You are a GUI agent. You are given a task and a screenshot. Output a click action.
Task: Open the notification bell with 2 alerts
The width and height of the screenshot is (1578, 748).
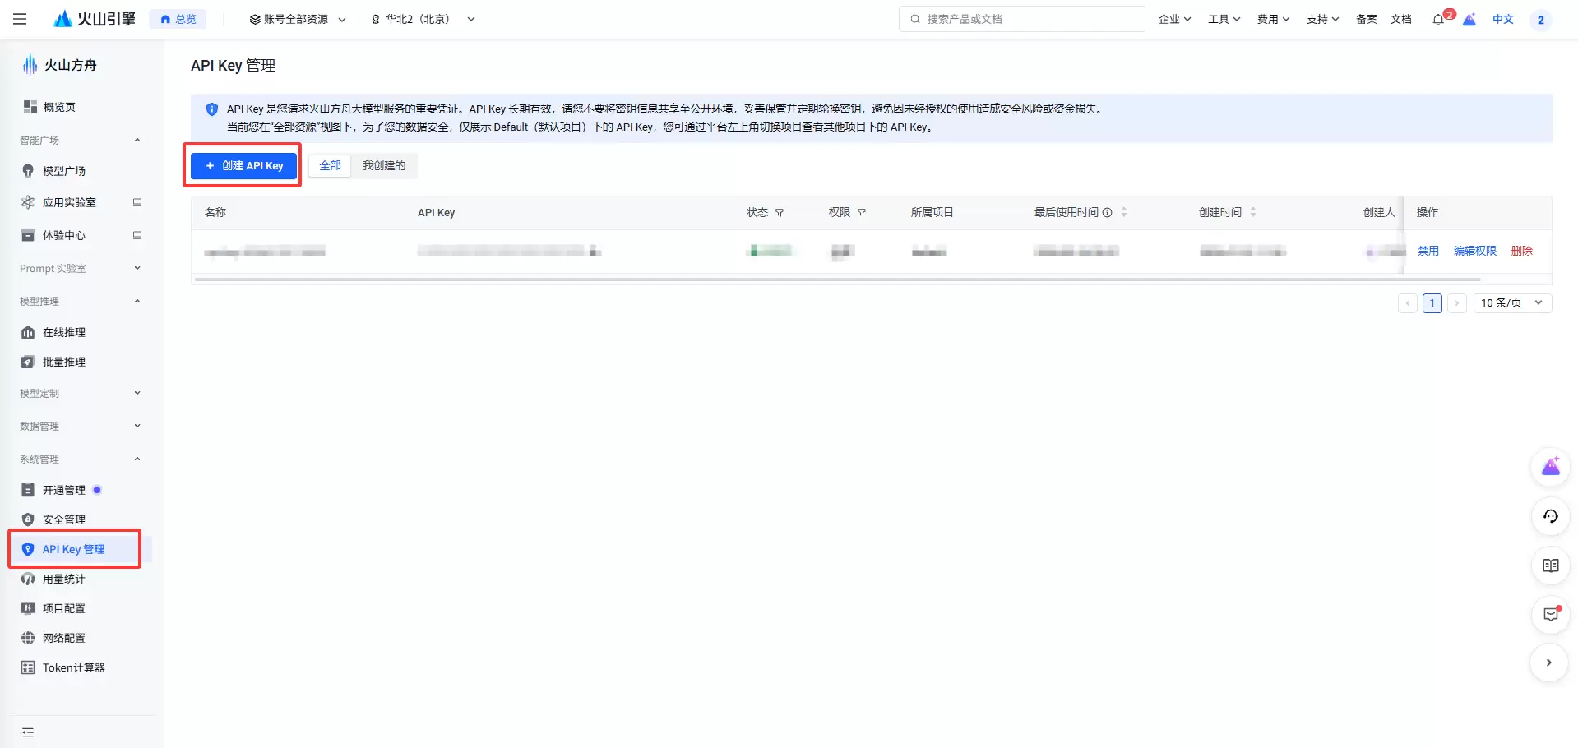[1439, 19]
